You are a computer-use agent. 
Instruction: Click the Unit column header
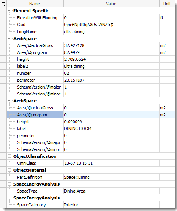click(167, 4)
